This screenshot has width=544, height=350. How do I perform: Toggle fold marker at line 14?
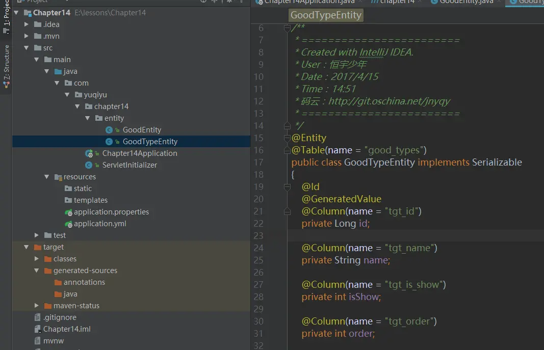(287, 125)
